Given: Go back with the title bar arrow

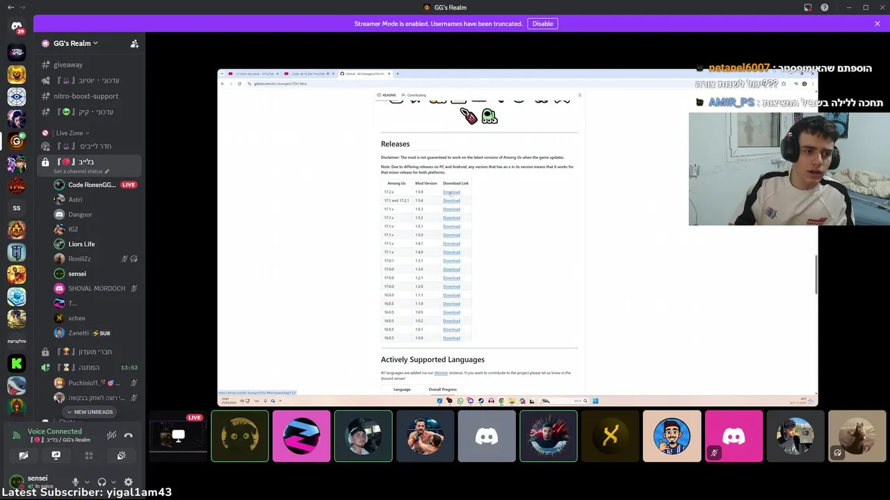Looking at the screenshot, I should (x=10, y=8).
